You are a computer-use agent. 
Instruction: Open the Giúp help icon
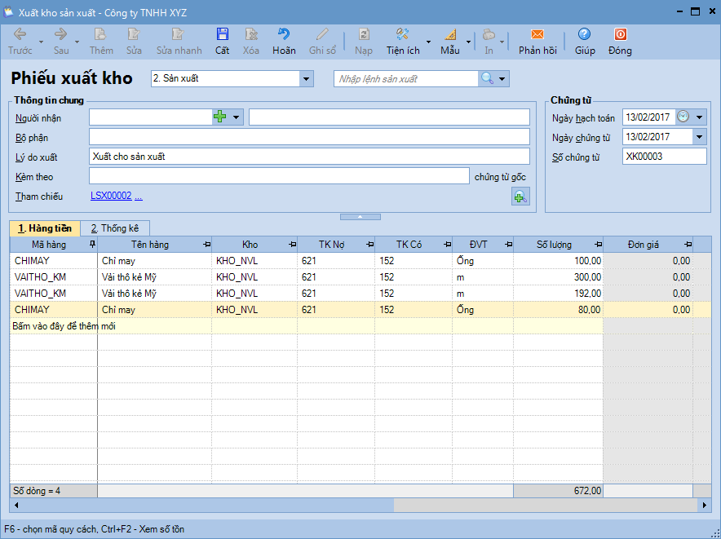tap(584, 41)
